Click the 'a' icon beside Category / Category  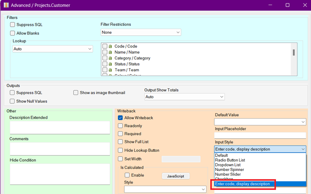point(110,58)
